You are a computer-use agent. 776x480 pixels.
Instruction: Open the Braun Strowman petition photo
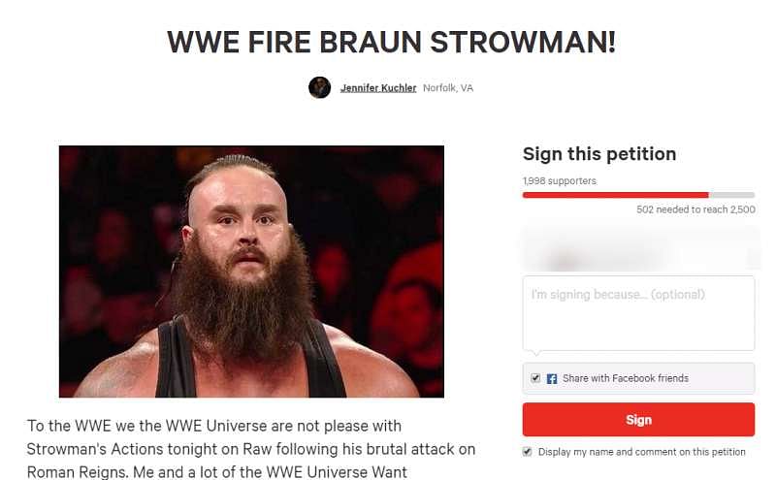pyautogui.click(x=251, y=272)
